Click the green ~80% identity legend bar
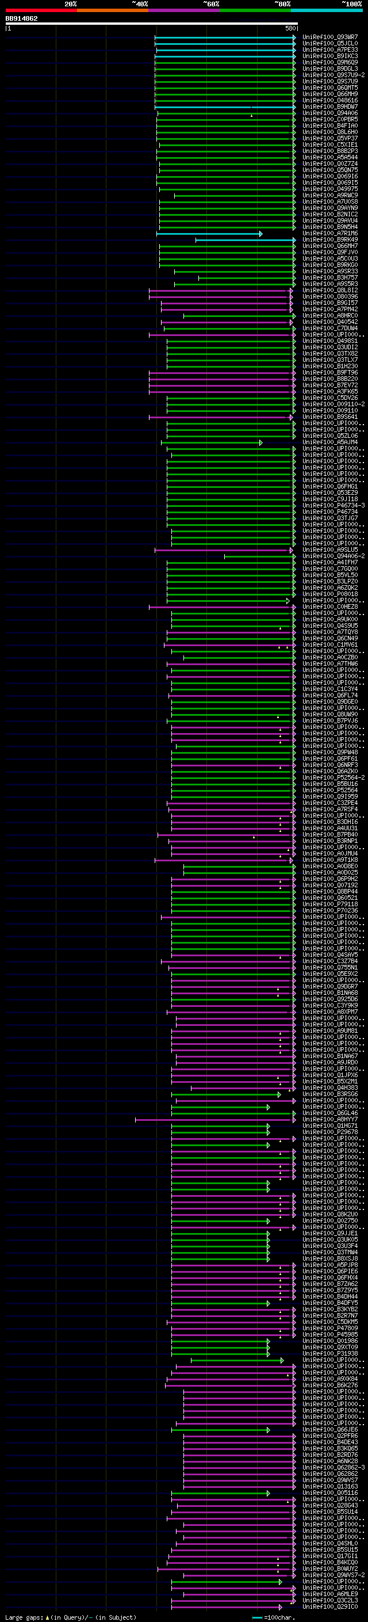368x1622 pixels. (255, 10)
